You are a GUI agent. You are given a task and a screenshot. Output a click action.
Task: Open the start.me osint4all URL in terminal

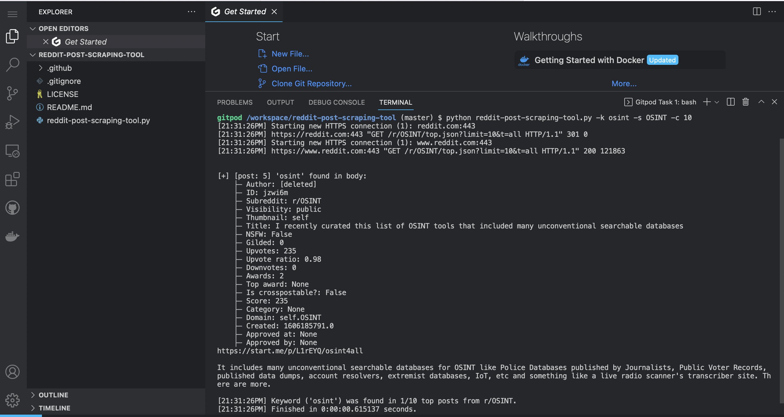(x=290, y=351)
